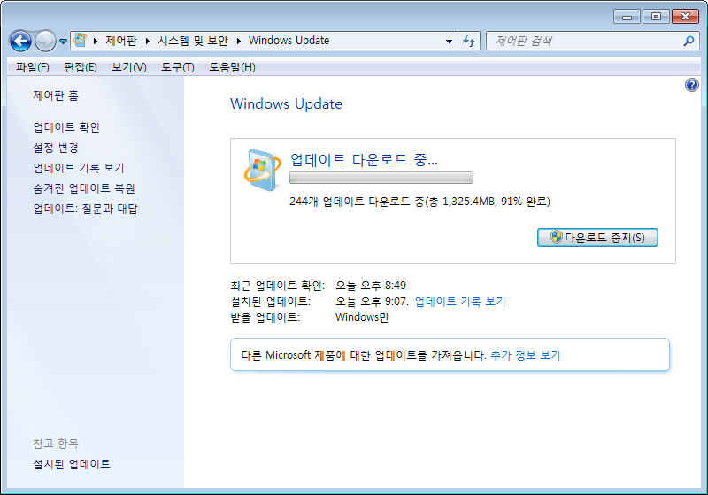This screenshot has height=495, width=708.
Task: Click the refresh button beside address bar
Action: pyautogui.click(x=469, y=41)
